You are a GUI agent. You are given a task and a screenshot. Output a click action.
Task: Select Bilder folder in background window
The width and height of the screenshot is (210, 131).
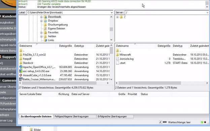click(37, 130)
